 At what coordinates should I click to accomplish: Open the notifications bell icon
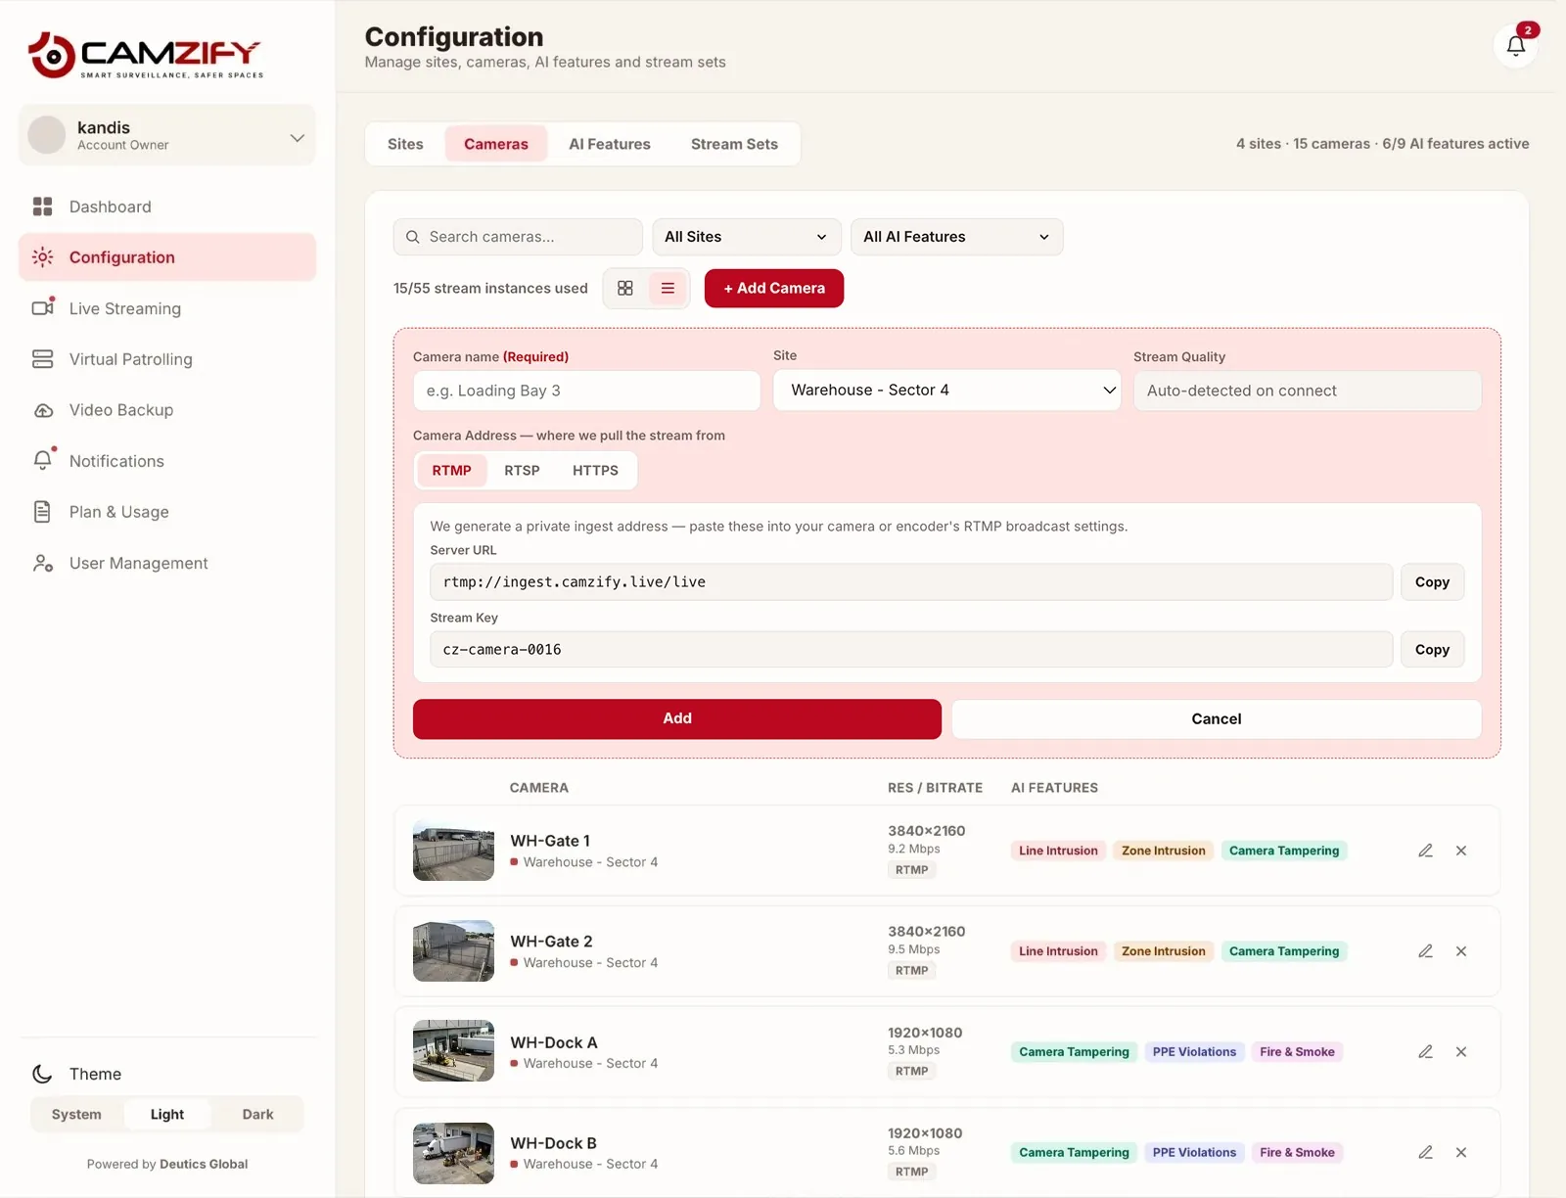pos(1515,45)
